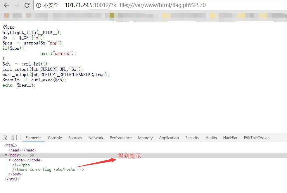The height and width of the screenshot is (193, 287).
Task: Click the comment line '<!--?php'
Action: [21, 165]
